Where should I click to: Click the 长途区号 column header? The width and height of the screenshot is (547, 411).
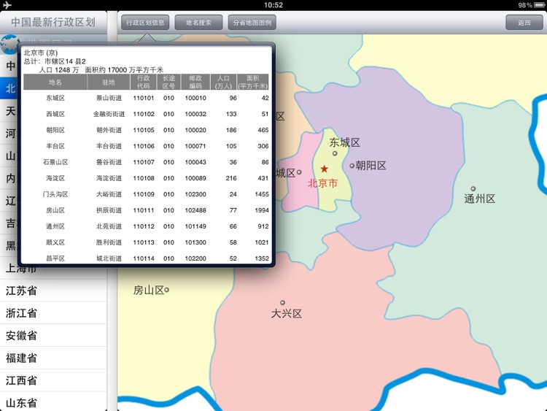click(x=169, y=82)
